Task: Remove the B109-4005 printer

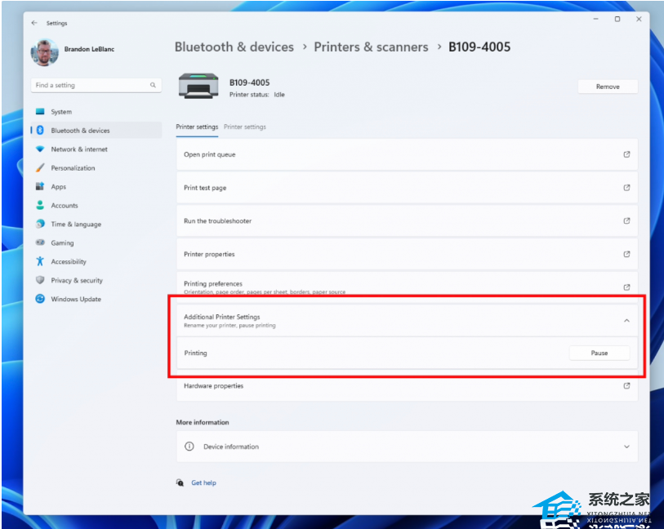Action: coord(608,87)
